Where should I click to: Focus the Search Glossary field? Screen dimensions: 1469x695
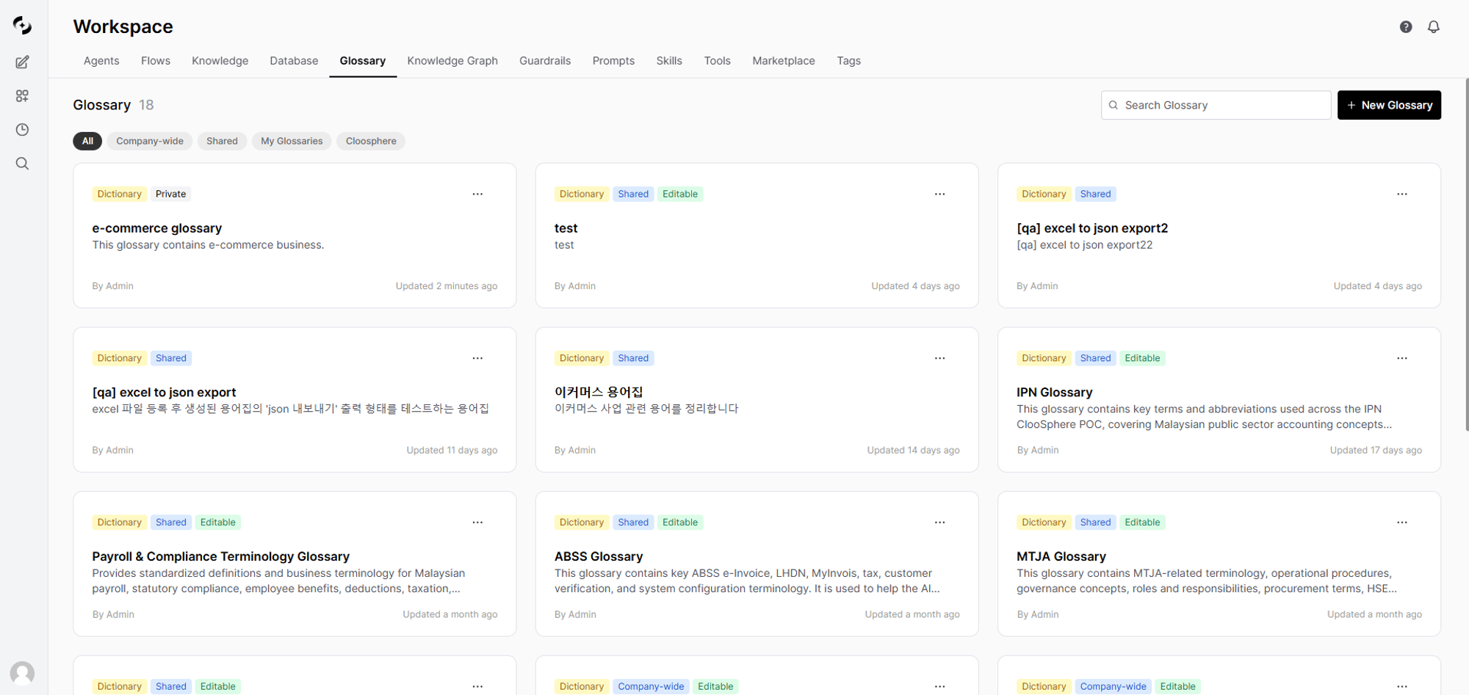tap(1216, 105)
